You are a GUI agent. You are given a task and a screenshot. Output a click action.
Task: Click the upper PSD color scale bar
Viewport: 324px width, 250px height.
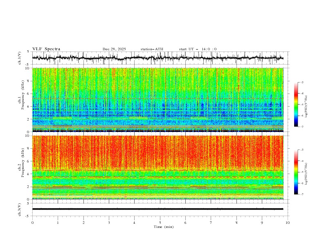[296, 105]
